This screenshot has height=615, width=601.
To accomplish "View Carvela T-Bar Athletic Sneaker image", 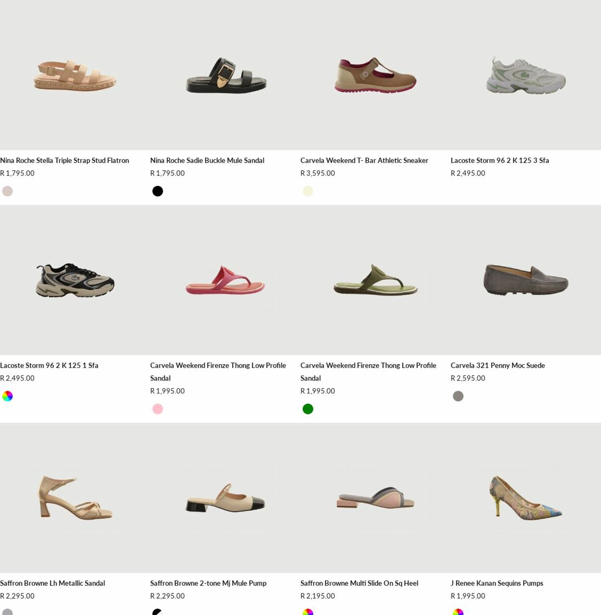I will [376, 75].
